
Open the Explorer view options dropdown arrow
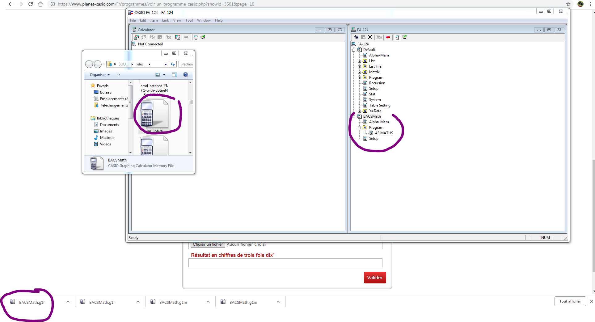(164, 75)
